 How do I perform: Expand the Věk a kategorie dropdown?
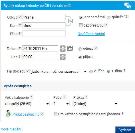pos(27,104)
